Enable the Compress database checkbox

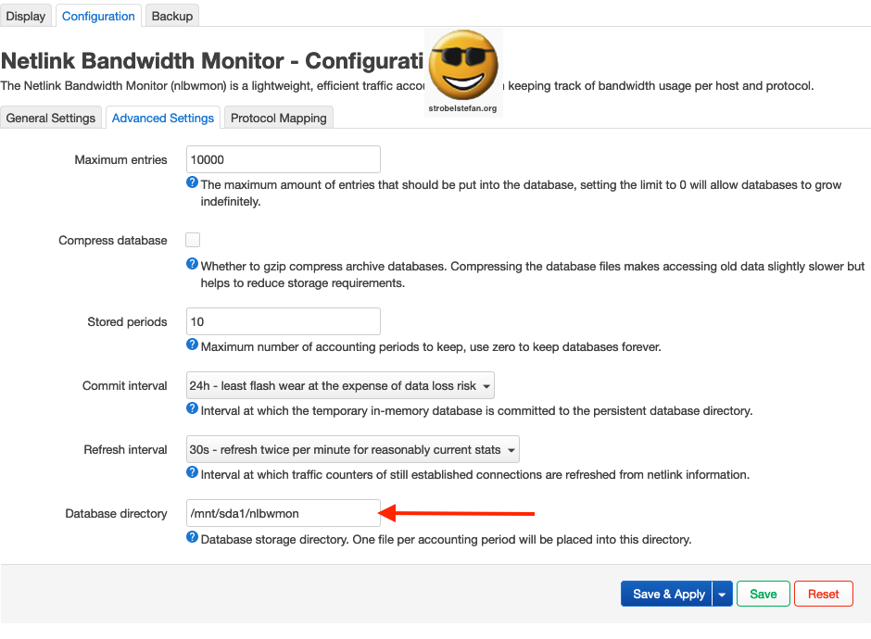[x=193, y=240]
